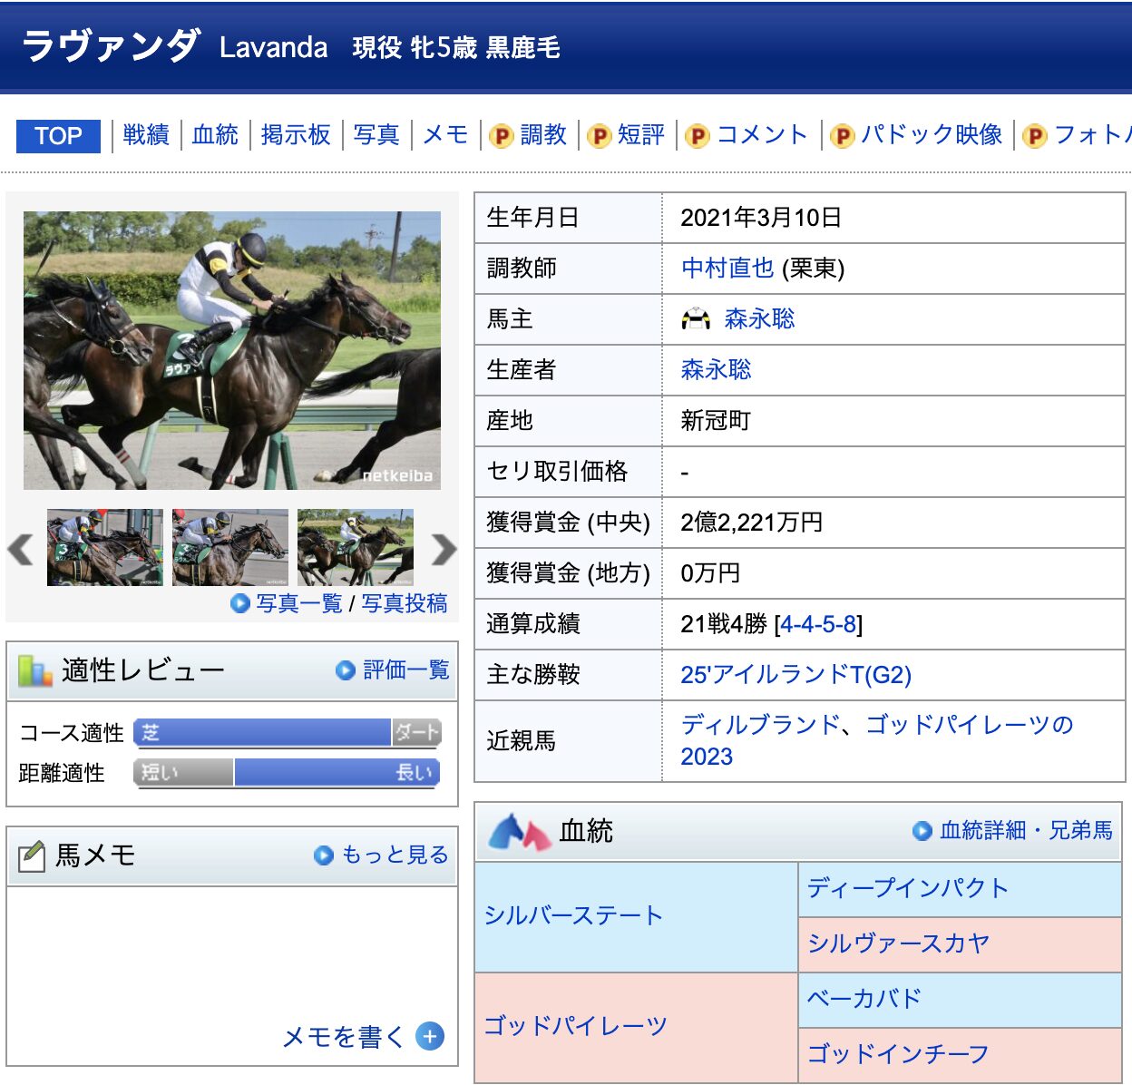Open the 血統 tab
Image resolution: width=1132 pixels, height=1085 pixels.
215,135
